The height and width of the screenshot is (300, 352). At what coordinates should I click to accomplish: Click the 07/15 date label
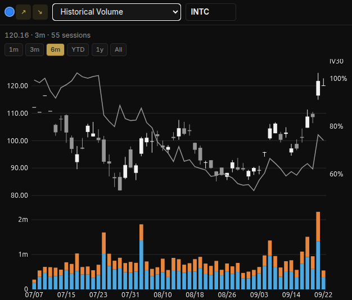tap(66, 294)
